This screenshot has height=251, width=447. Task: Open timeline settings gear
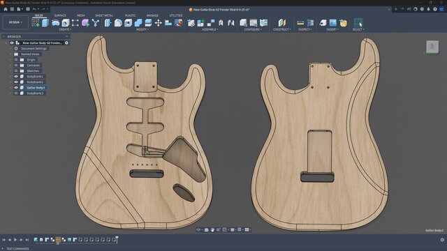(442, 240)
